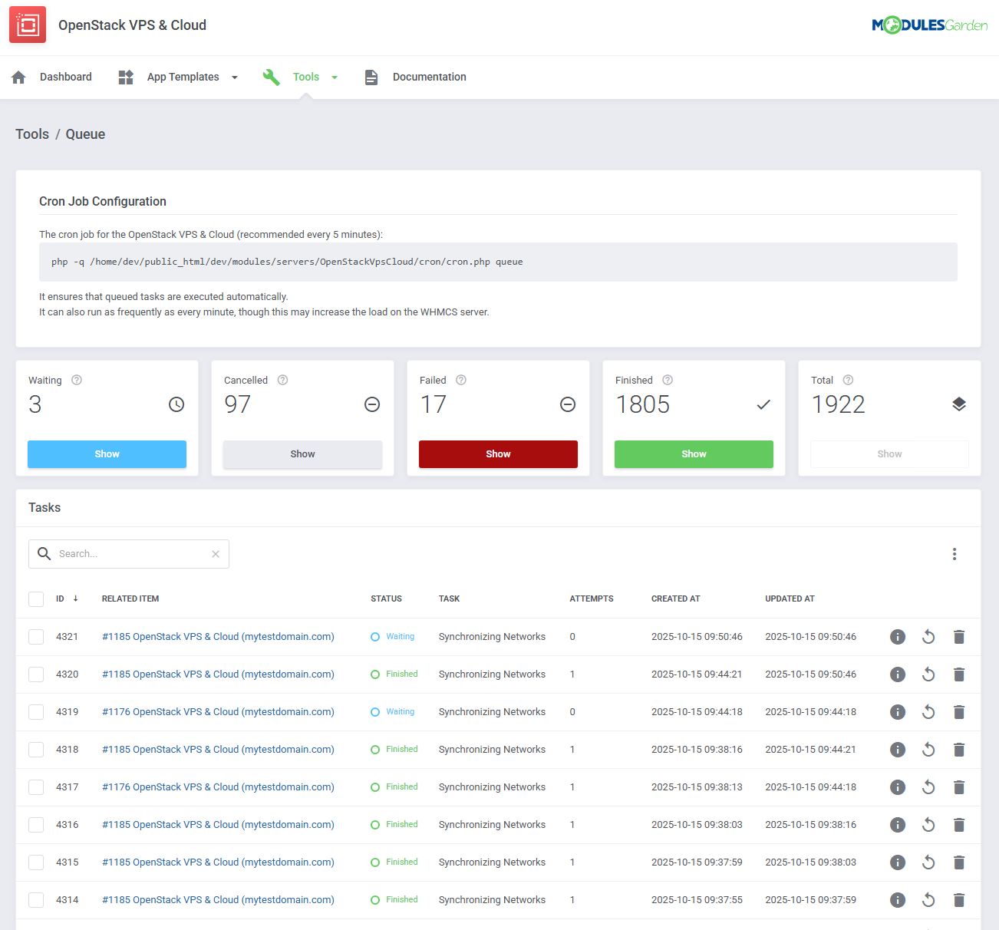This screenshot has width=999, height=930.
Task: Click the help icon next to Waiting
Action: (x=77, y=380)
